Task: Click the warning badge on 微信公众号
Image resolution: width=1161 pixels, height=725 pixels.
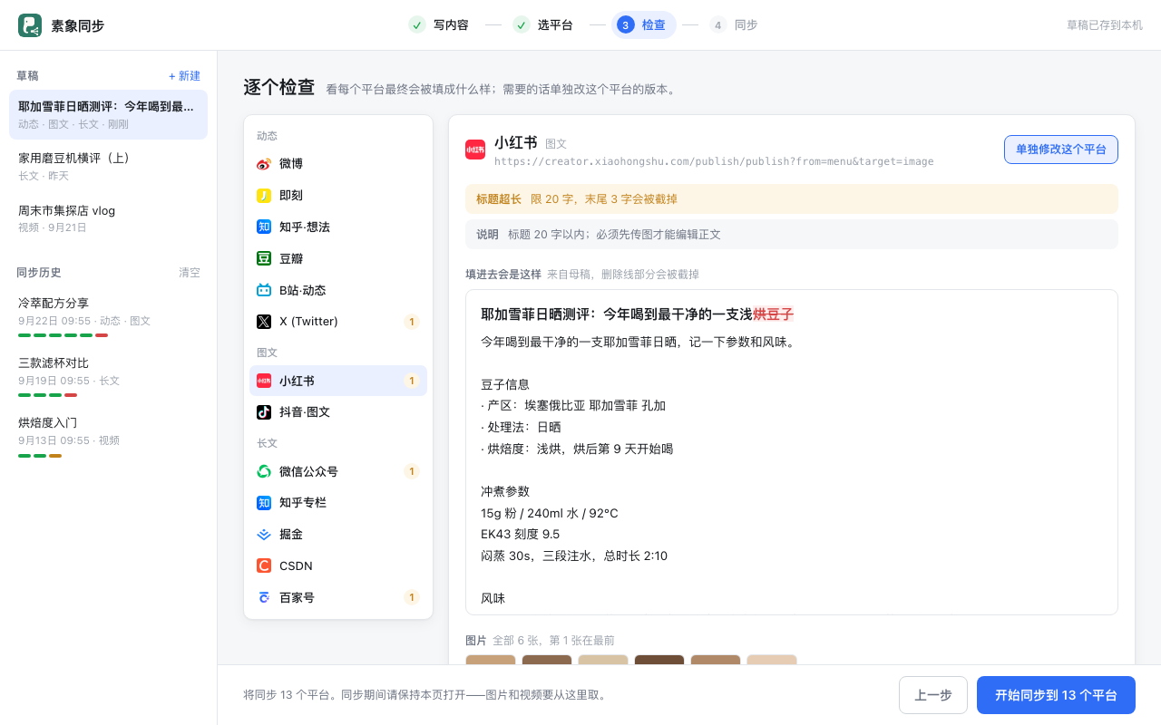Action: (x=411, y=471)
